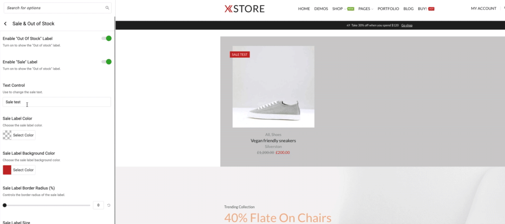Go back using the left arrow icon
The image size is (505, 224).
coord(5,24)
